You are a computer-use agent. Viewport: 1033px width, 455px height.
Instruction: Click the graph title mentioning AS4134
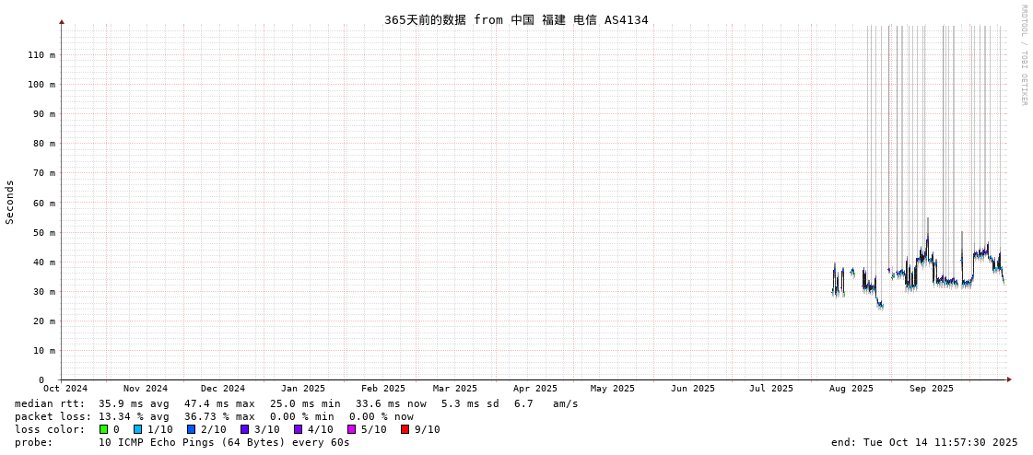click(x=516, y=19)
